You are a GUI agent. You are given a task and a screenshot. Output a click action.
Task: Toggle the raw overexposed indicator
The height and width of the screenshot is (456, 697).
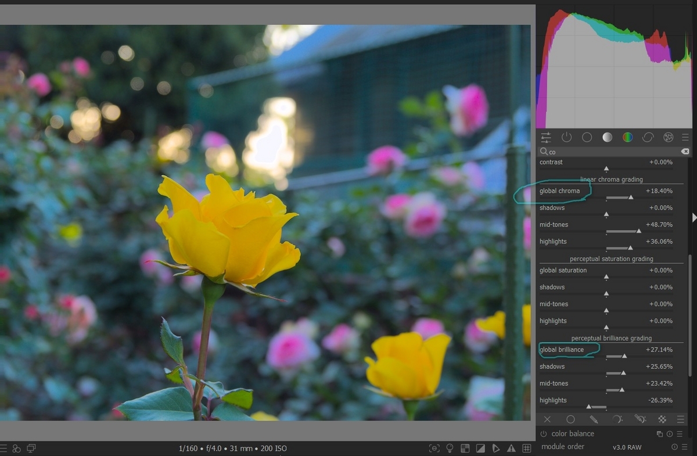(x=465, y=448)
